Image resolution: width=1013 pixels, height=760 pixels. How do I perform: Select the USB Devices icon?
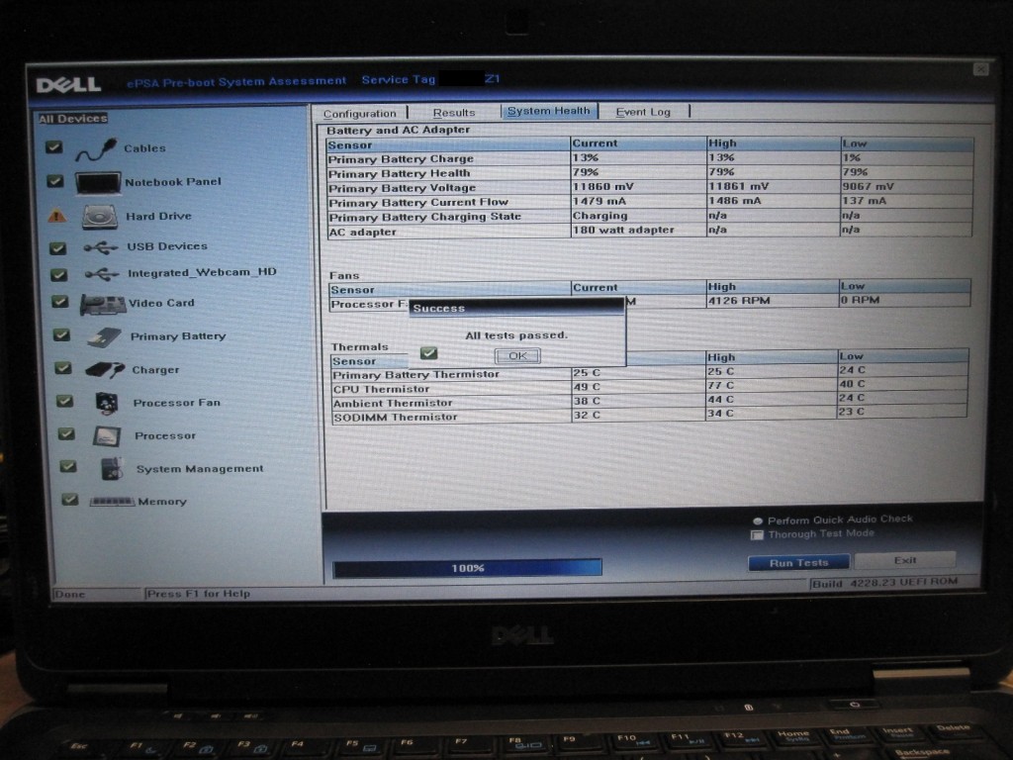(x=101, y=246)
